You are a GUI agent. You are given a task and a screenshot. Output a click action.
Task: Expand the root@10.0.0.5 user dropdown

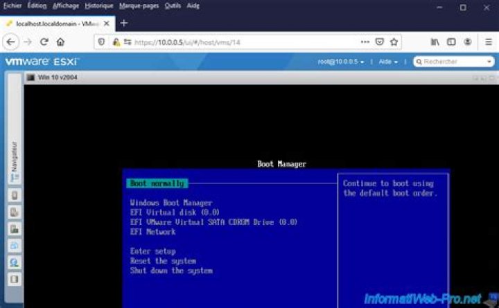pyautogui.click(x=341, y=62)
